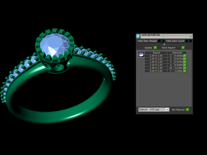
Task: Select the 5.20 X 5.20 size cell
Action: 156,71
